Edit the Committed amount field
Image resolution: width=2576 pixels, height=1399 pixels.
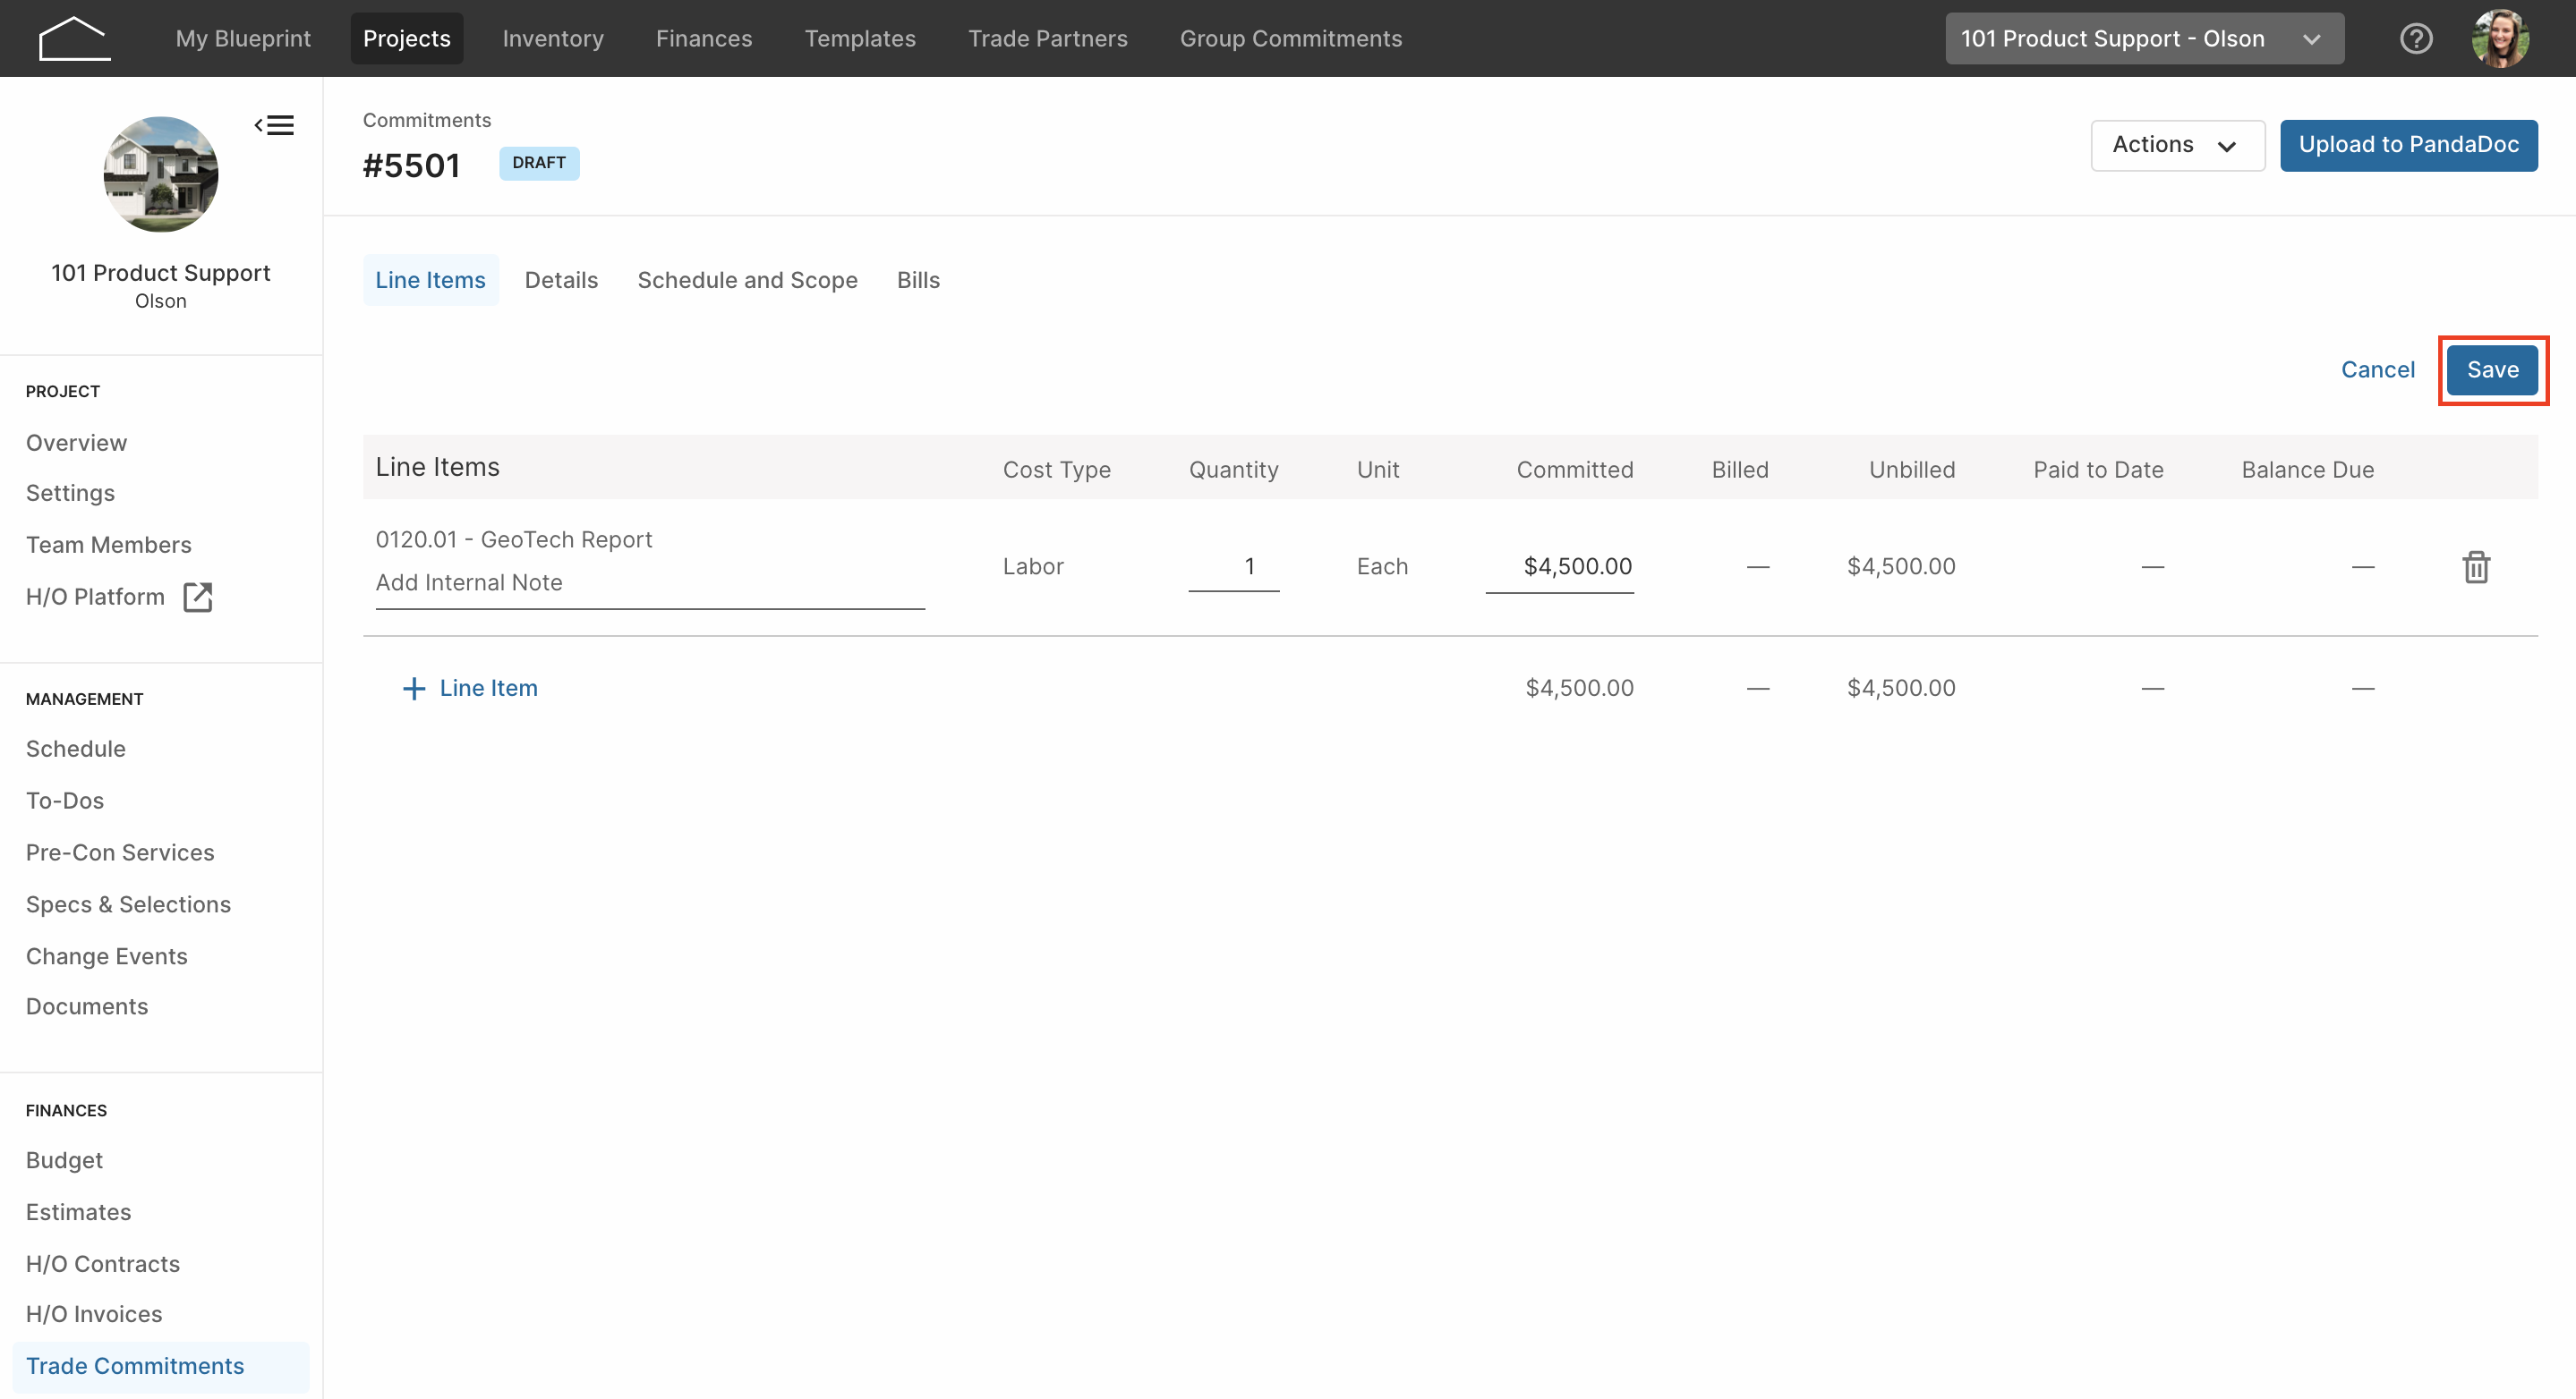click(1559, 568)
